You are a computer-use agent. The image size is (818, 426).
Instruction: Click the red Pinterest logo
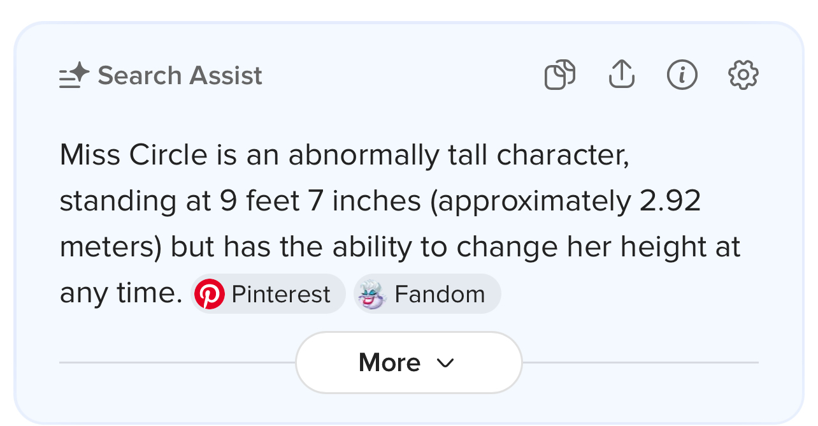pos(210,294)
